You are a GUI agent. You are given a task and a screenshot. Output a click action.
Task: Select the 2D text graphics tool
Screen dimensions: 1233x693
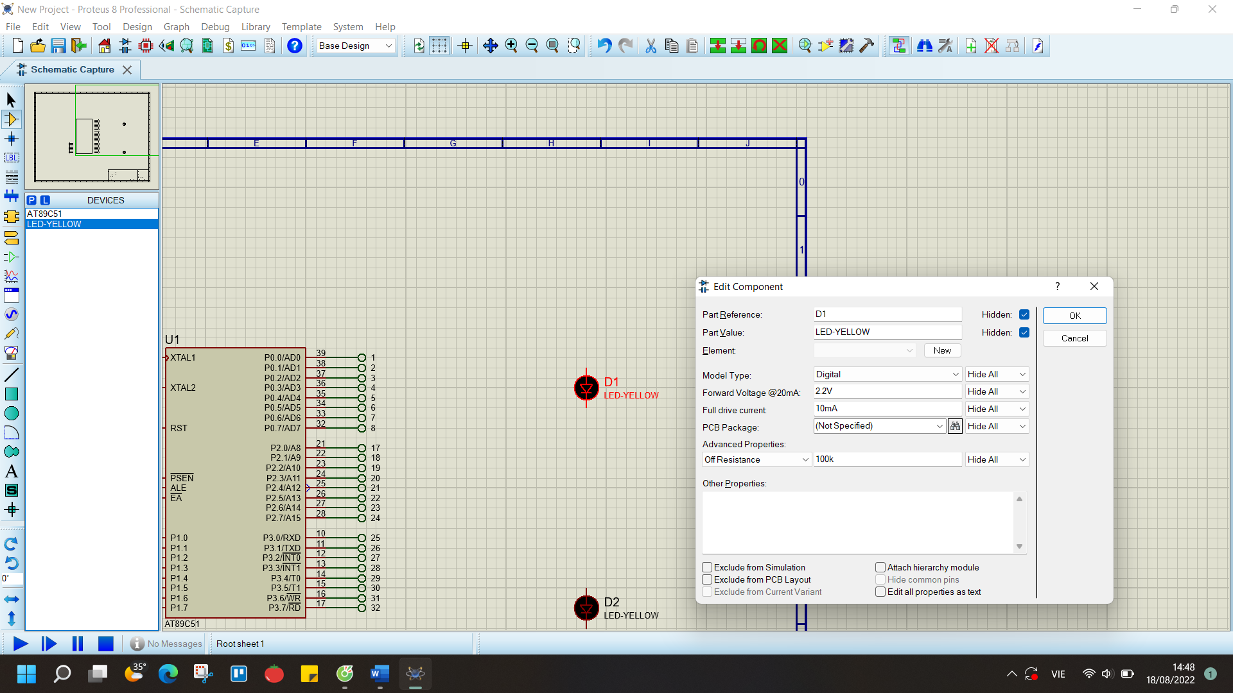pyautogui.click(x=12, y=472)
